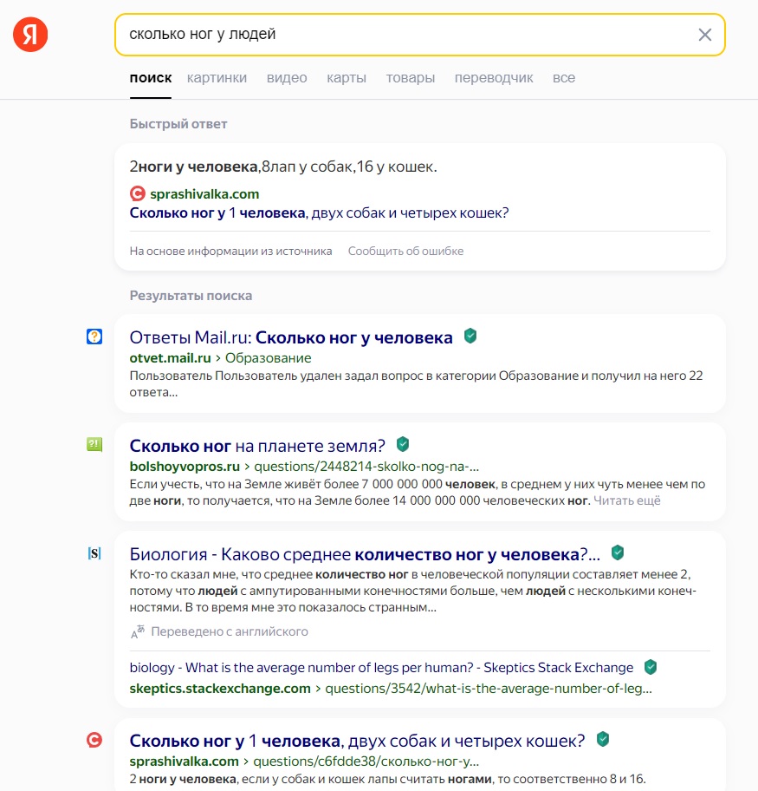
Task: Expand the все services menu
Action: coord(564,78)
